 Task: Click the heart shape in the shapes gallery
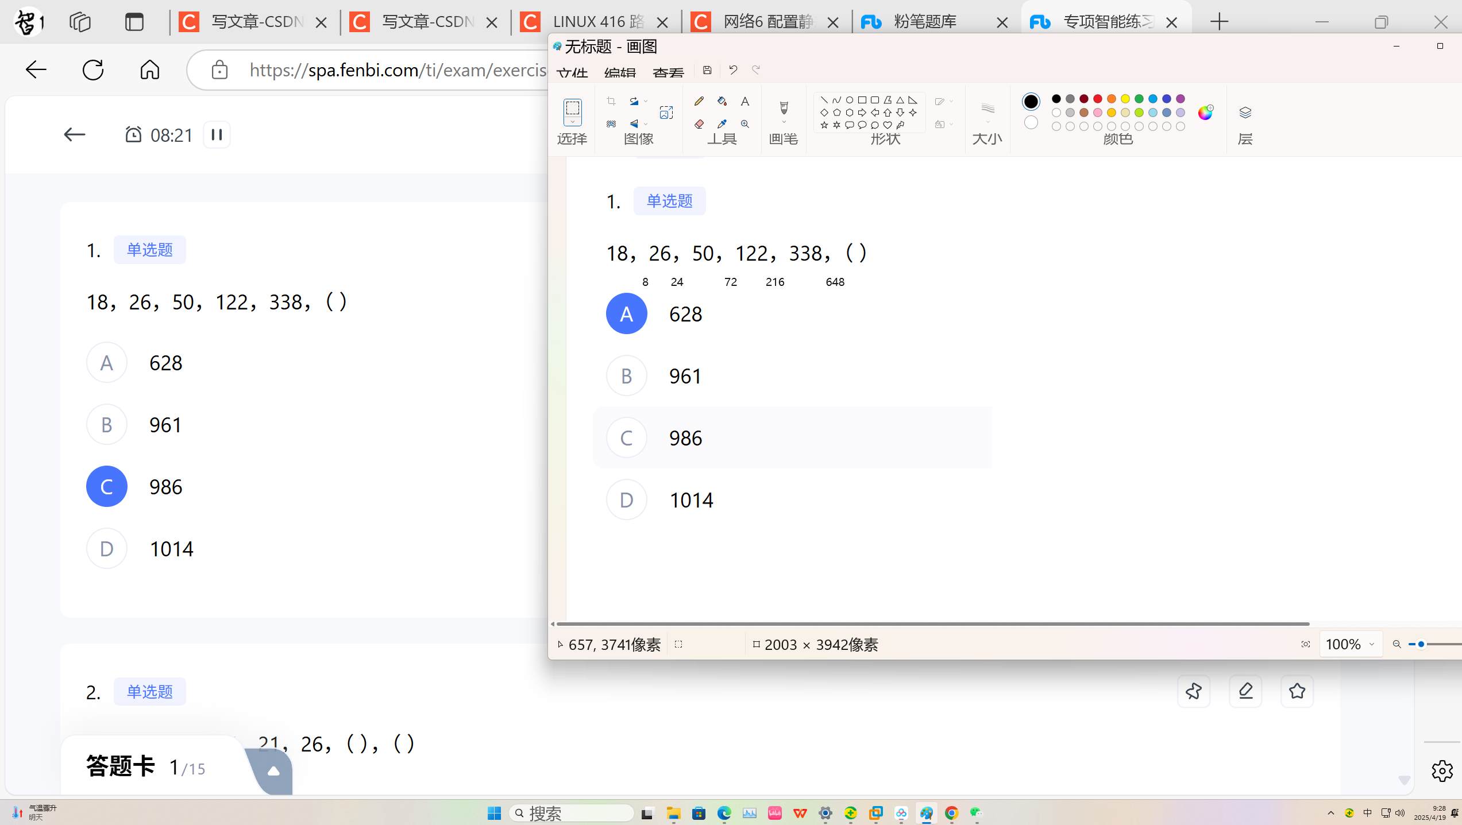click(888, 125)
